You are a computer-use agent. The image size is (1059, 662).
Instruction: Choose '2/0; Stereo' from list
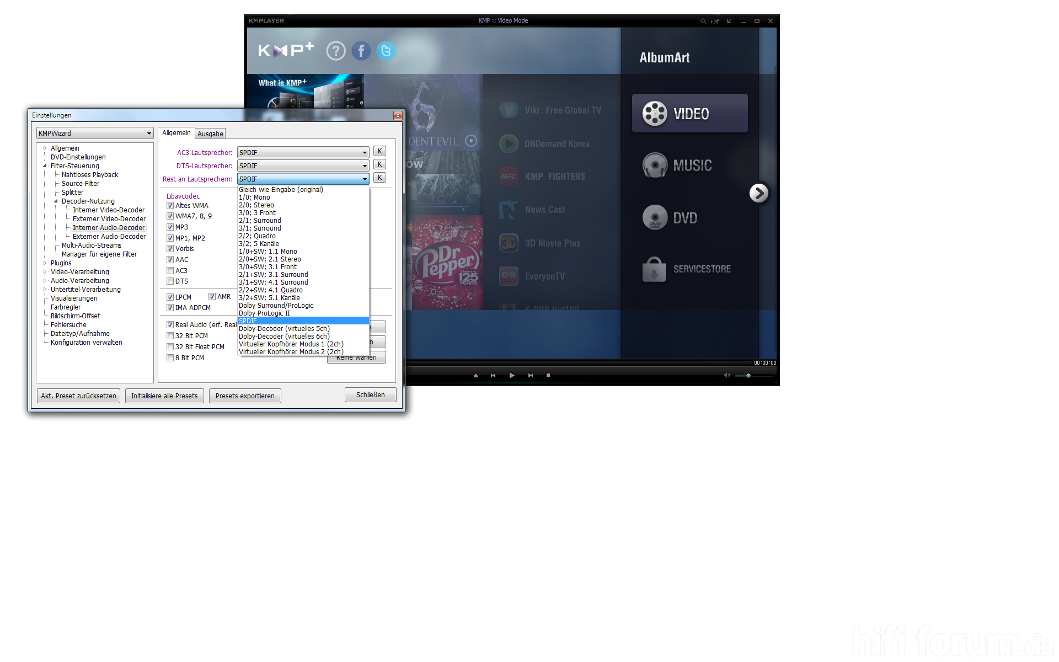303,205
